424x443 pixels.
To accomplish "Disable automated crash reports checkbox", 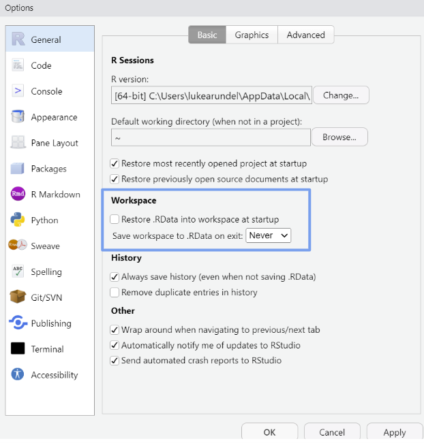I will click(x=115, y=361).
